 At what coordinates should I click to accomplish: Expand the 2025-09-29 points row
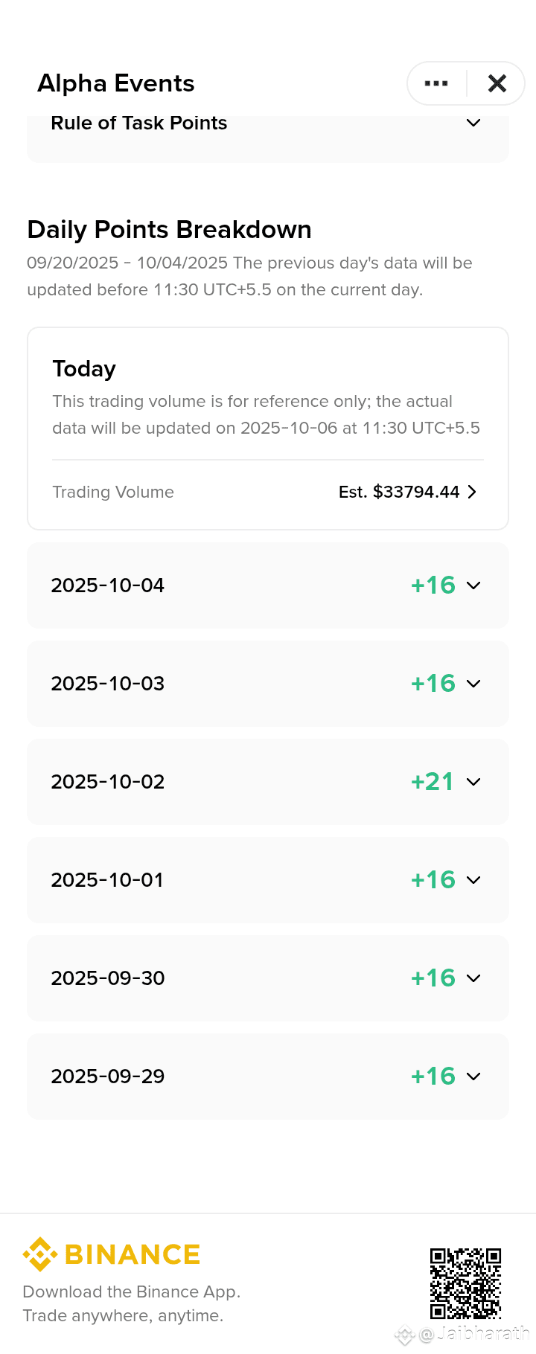[x=268, y=1077]
